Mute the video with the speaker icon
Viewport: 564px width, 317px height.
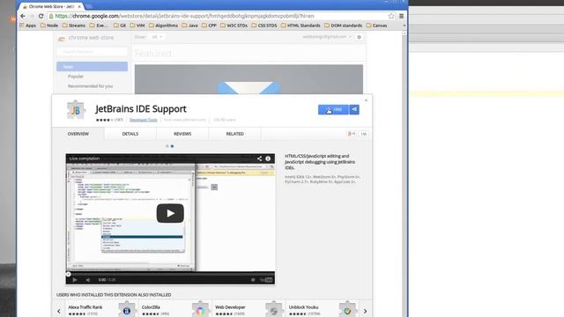coord(88,280)
